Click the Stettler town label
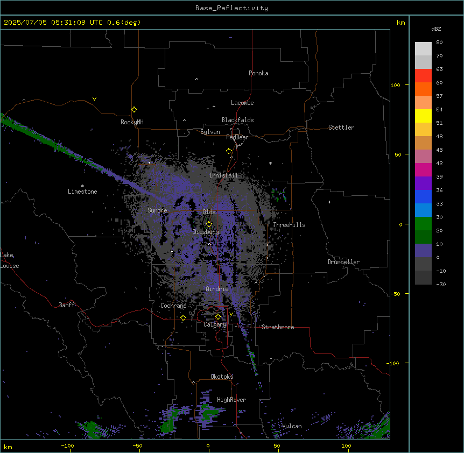Viewport: 464px width, 453px height. pos(341,128)
